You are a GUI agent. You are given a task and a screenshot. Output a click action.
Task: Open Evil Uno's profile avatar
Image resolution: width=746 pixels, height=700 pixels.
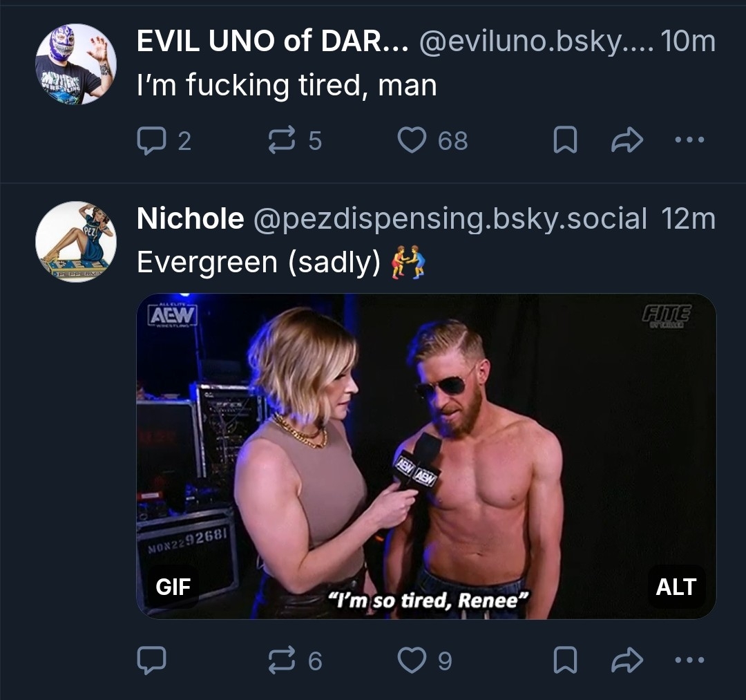point(75,64)
